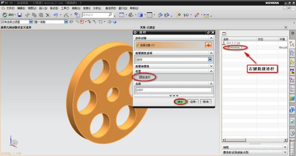Viewport: 296px width, 156px height.
Task: Open the 插入(S) menu
Action: click(43, 8)
